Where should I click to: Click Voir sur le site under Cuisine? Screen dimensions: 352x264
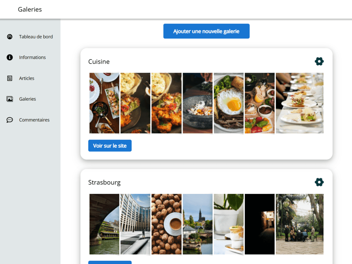click(110, 146)
